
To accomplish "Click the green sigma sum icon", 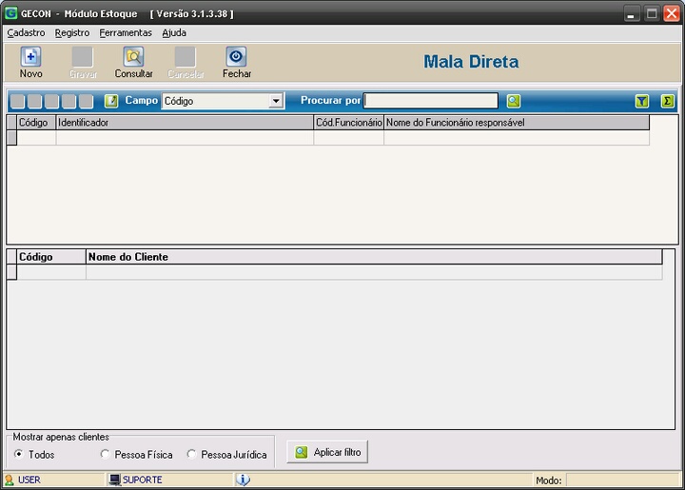I will click(x=667, y=101).
